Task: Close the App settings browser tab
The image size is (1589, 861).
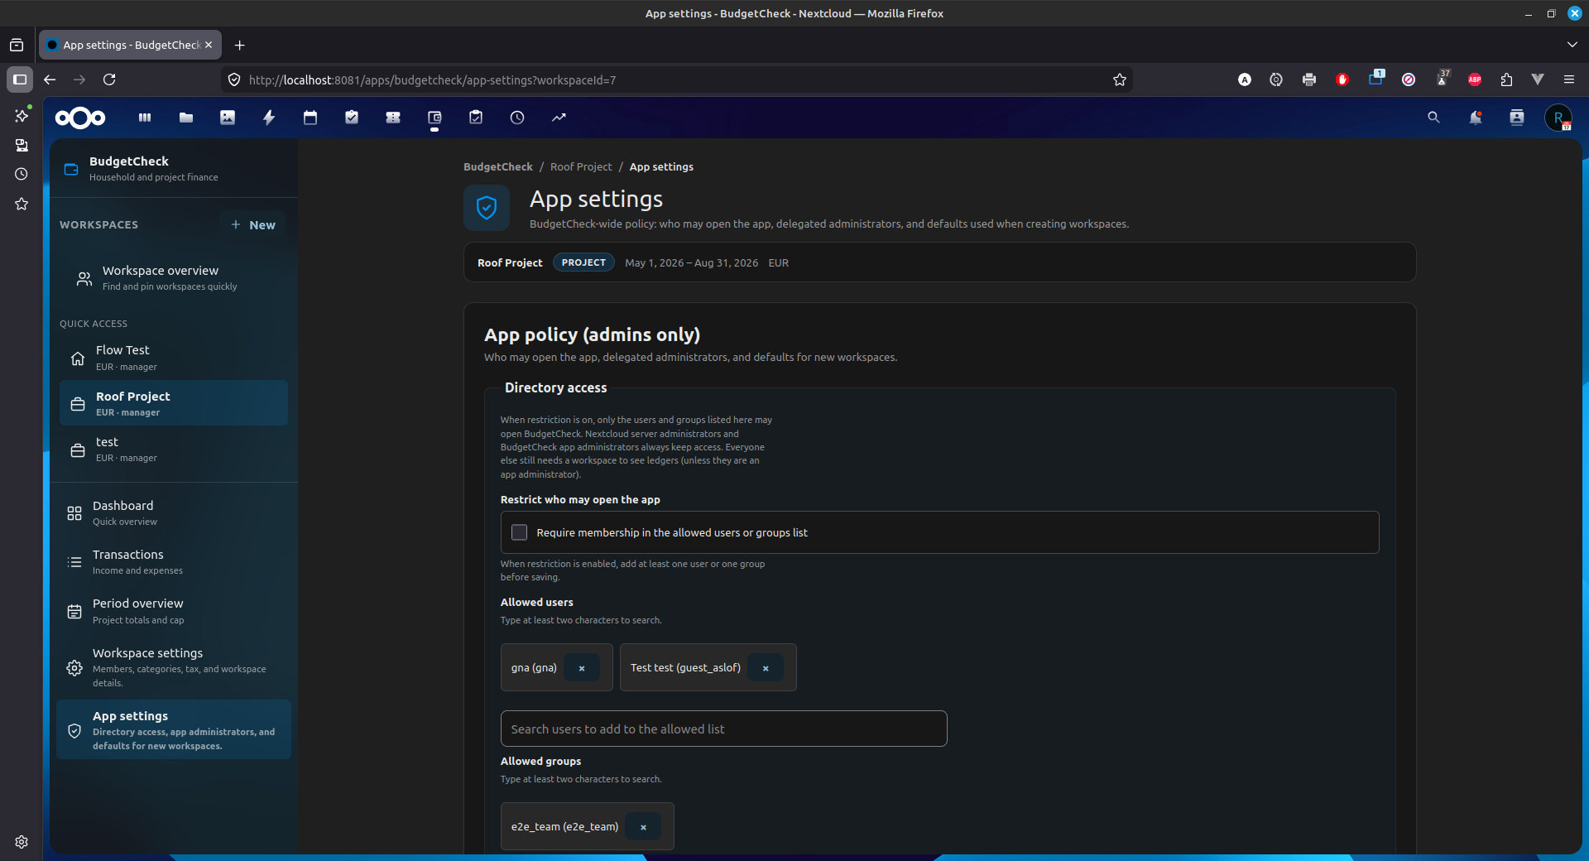Action: pyautogui.click(x=209, y=45)
